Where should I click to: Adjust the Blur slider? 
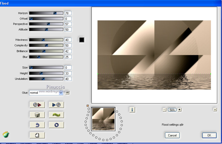[x=46, y=57]
